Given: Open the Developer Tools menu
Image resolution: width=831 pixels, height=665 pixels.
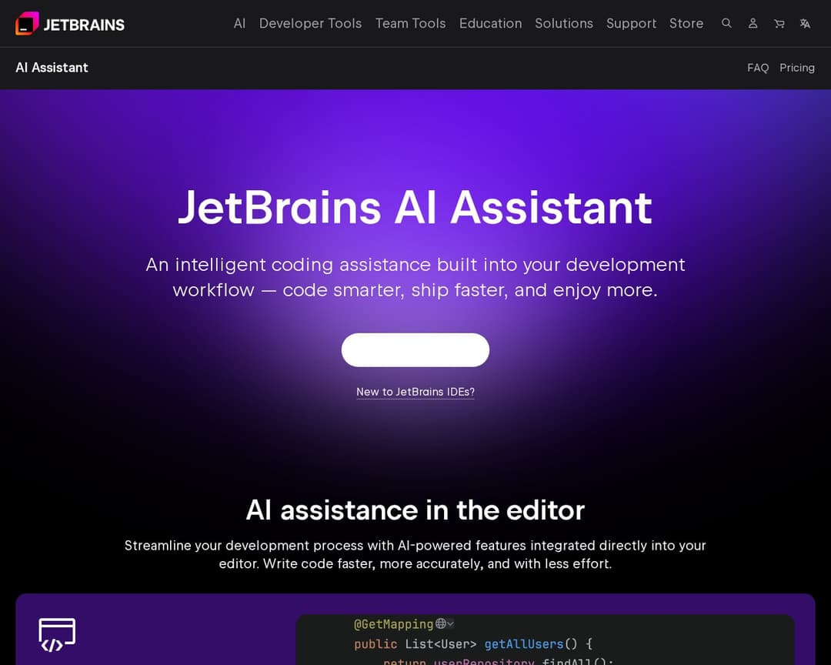Looking at the screenshot, I should (310, 23).
